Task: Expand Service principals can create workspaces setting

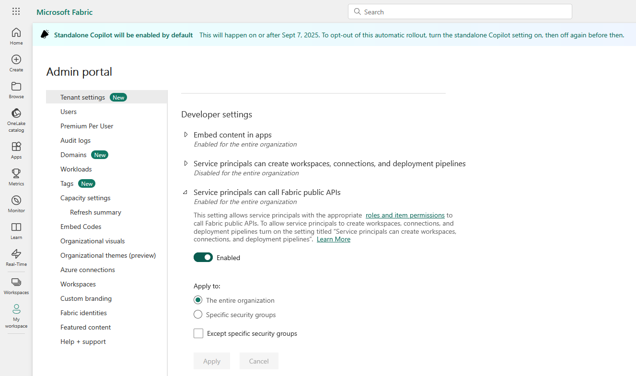Action: pos(186,164)
